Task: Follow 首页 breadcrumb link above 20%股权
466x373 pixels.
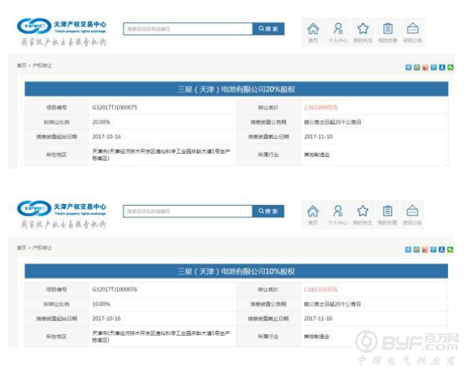Action: point(21,65)
